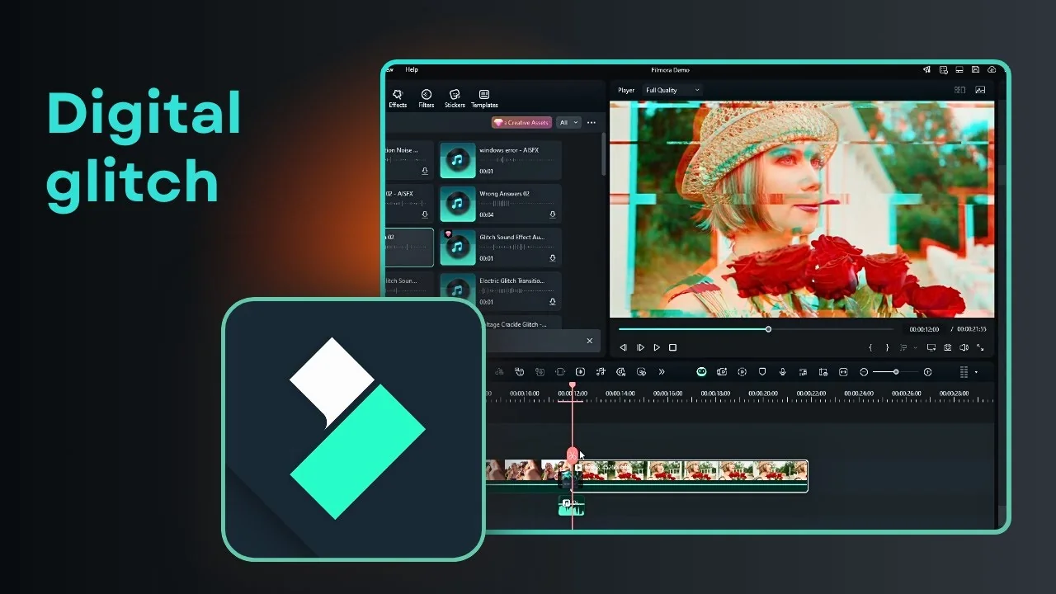Open the Full Quality dropdown
1056x594 pixels.
pyautogui.click(x=671, y=90)
